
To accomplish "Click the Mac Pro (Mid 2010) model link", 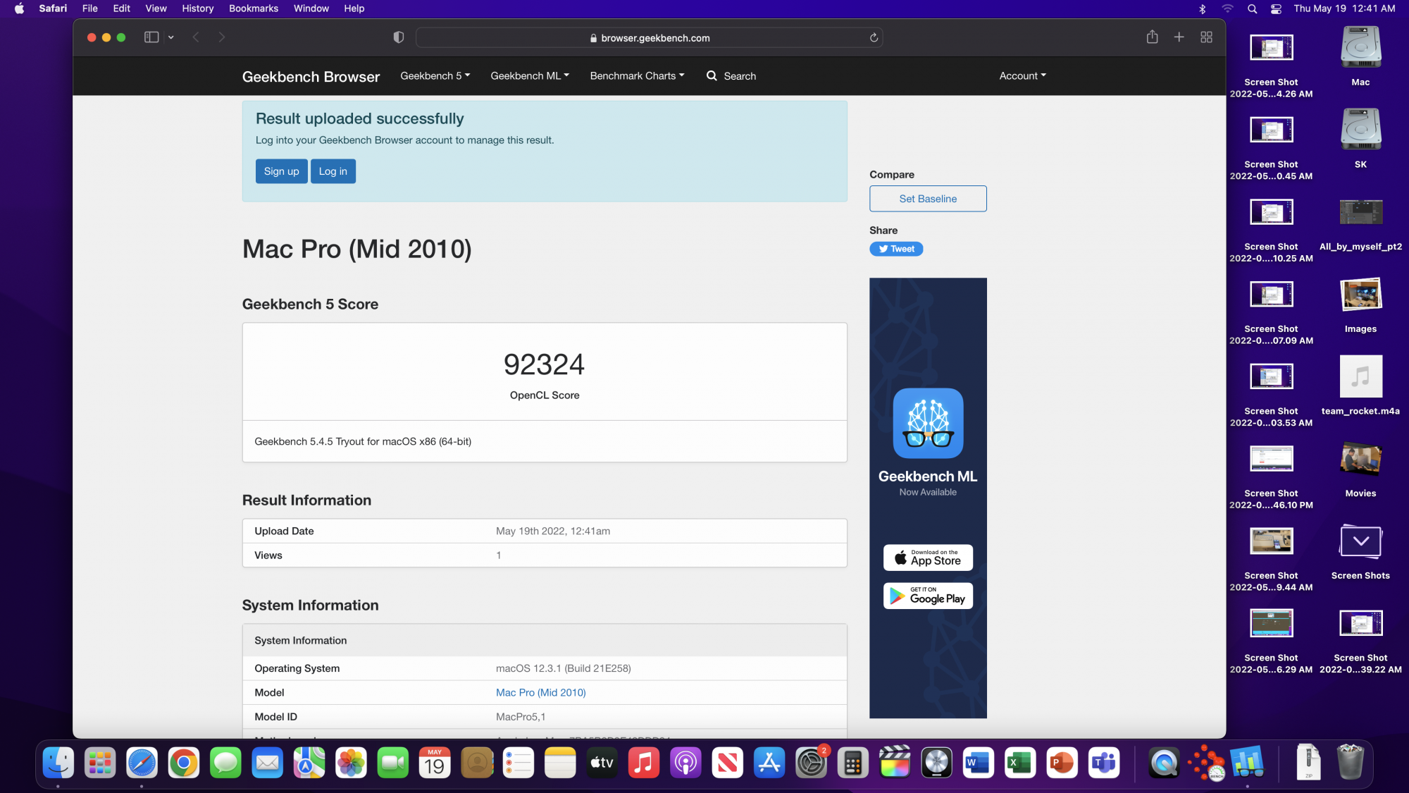I will [x=540, y=693].
